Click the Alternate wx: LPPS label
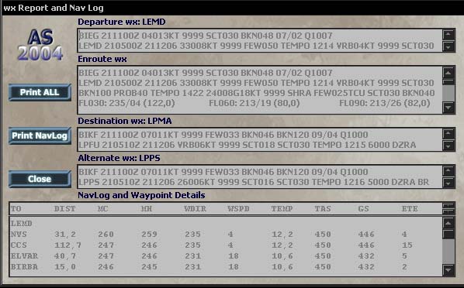The image size is (464, 288). coord(119,158)
